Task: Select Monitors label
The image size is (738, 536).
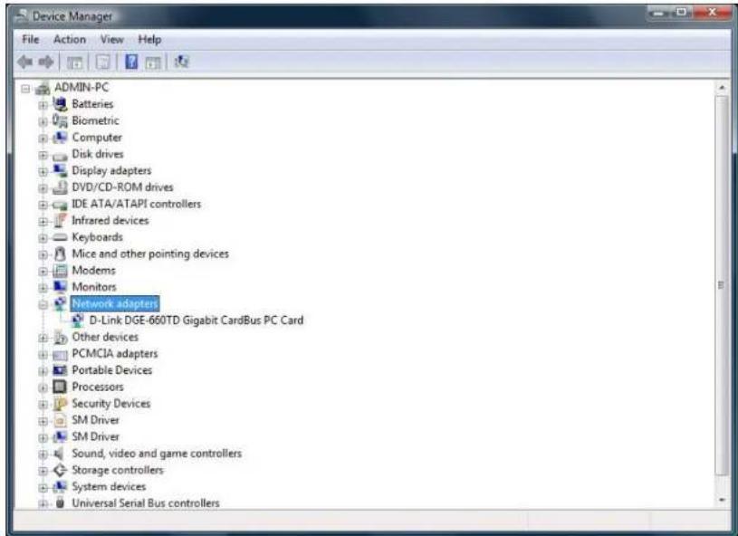Action: click(x=94, y=287)
